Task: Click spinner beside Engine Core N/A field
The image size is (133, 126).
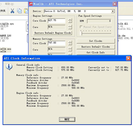Action: point(70,27)
